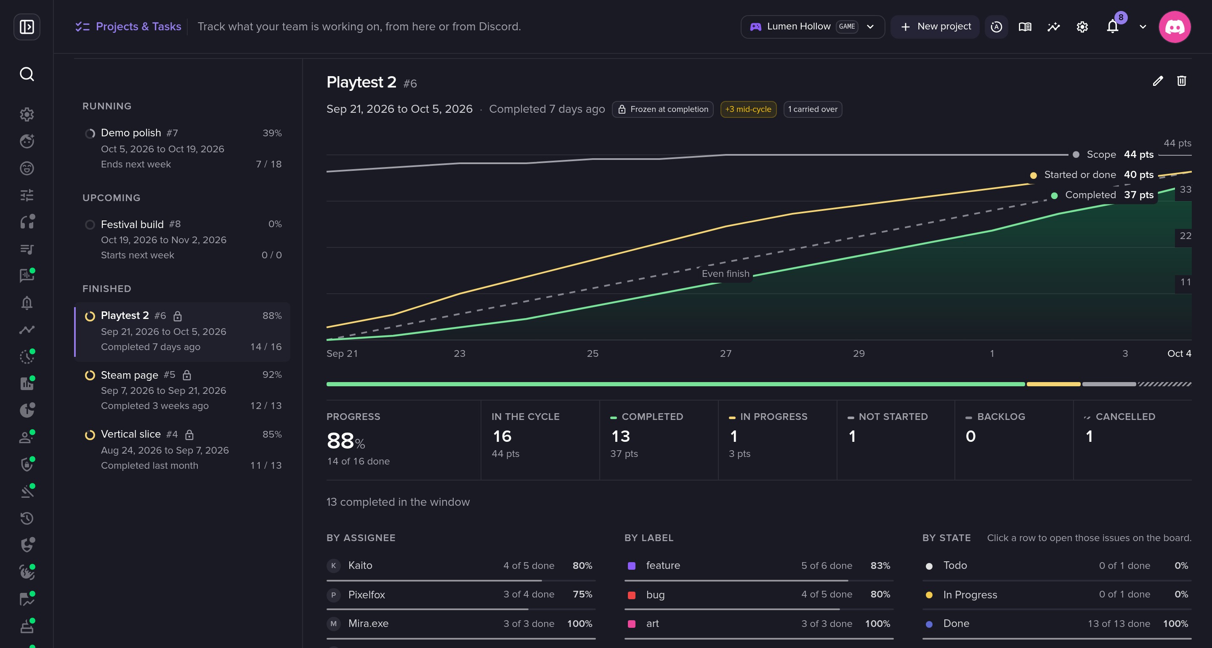Edit Playtest 2 with the pencil icon
This screenshot has width=1212, height=648.
(1158, 81)
